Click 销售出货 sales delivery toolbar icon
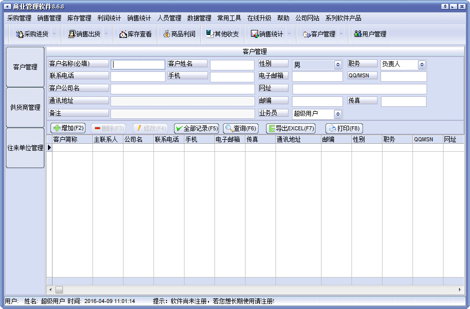The image size is (470, 309). (84, 34)
